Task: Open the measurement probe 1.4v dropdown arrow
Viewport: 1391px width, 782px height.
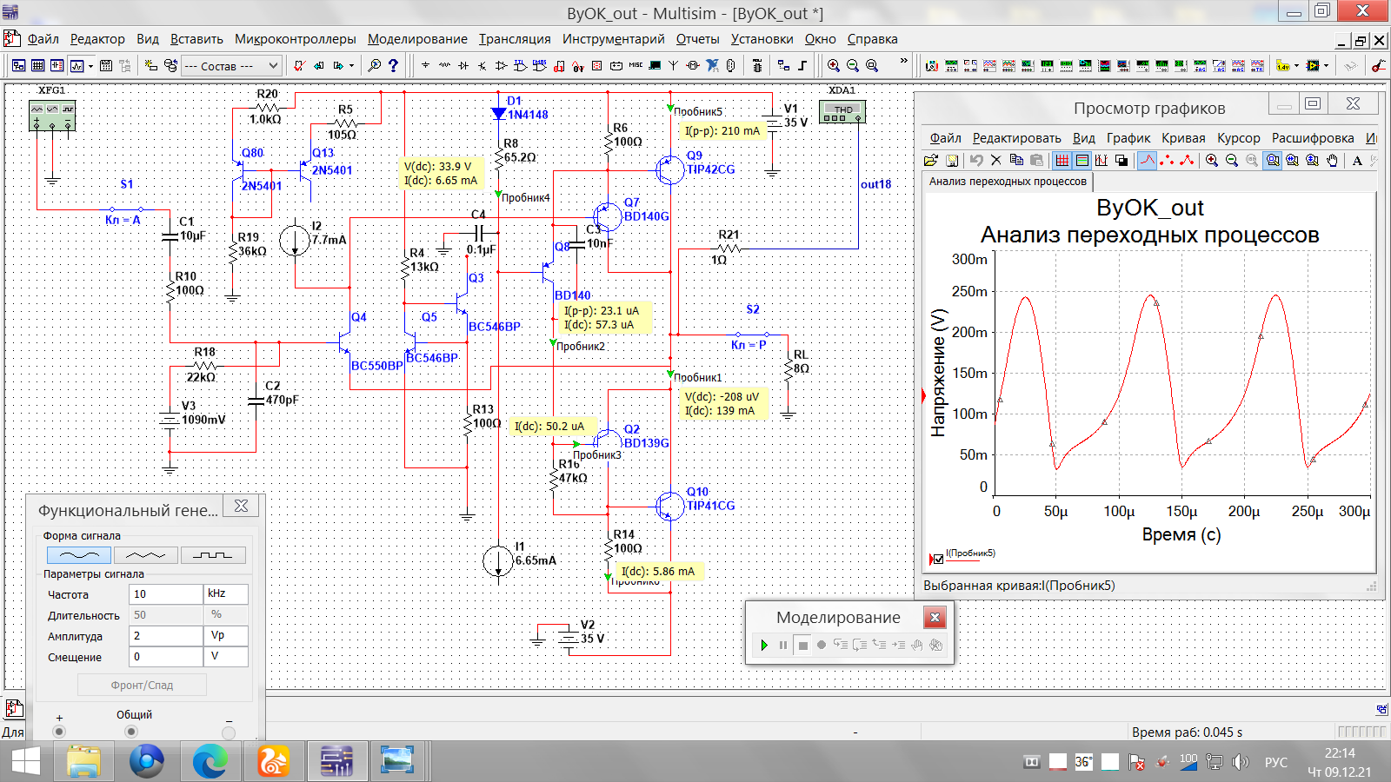Action: [x=1296, y=65]
